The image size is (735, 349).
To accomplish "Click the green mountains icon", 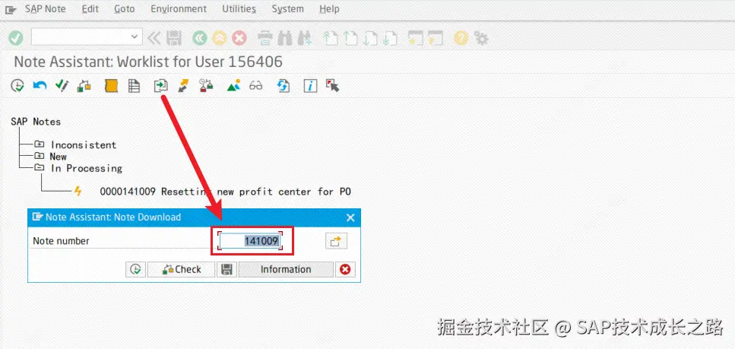I will 233,86.
